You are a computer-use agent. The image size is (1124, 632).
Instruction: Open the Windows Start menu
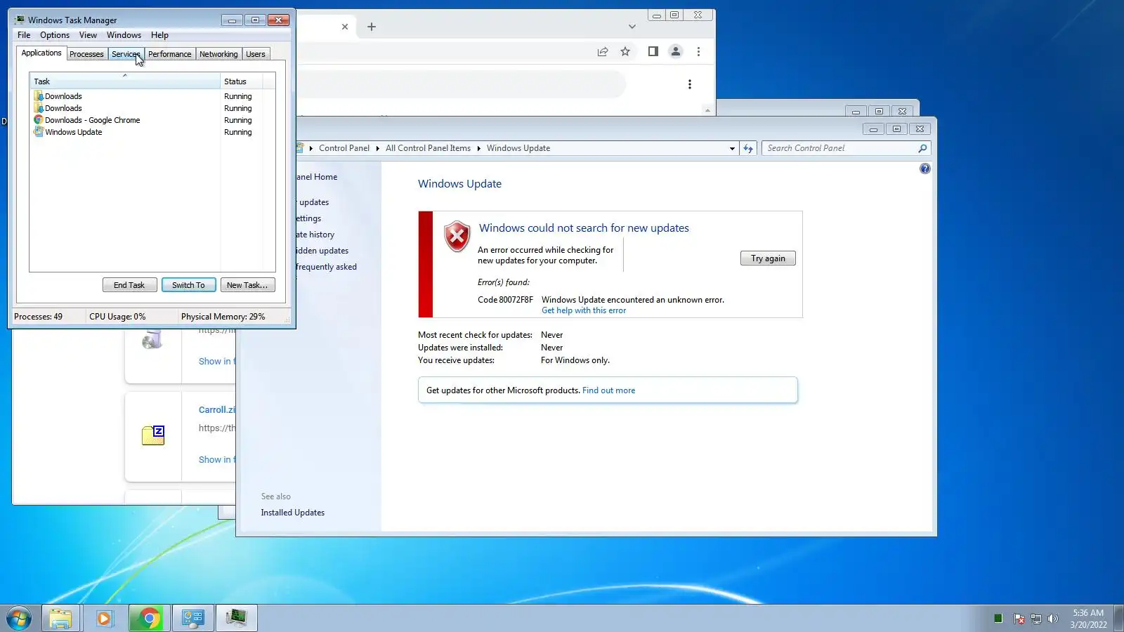19,619
